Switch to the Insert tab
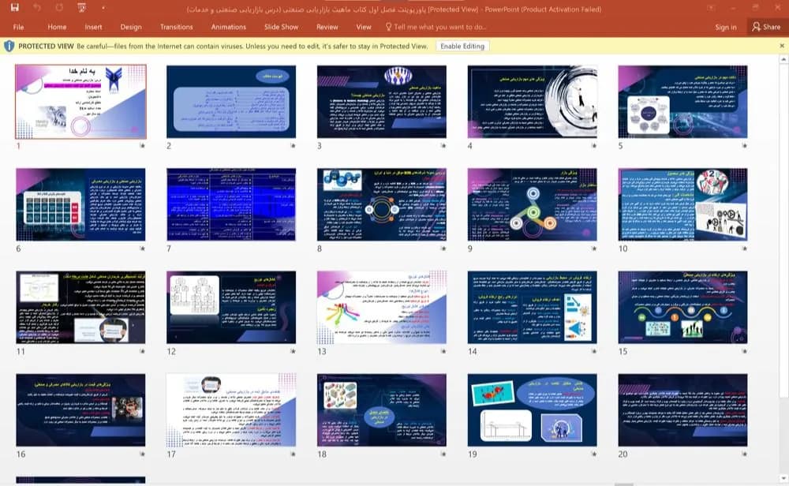Viewport: 789px width, 486px height. pyautogui.click(x=93, y=27)
